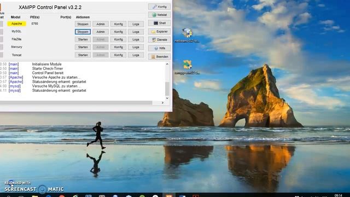Image resolution: width=350 pixels, height=197 pixels.
Task: Click the log horizontal scrollbar thumb
Action: coord(76,103)
